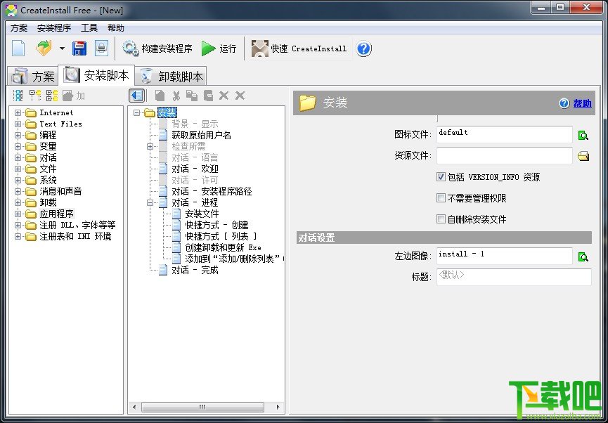Click the 标题 input field
The image size is (608, 423).
(x=514, y=277)
